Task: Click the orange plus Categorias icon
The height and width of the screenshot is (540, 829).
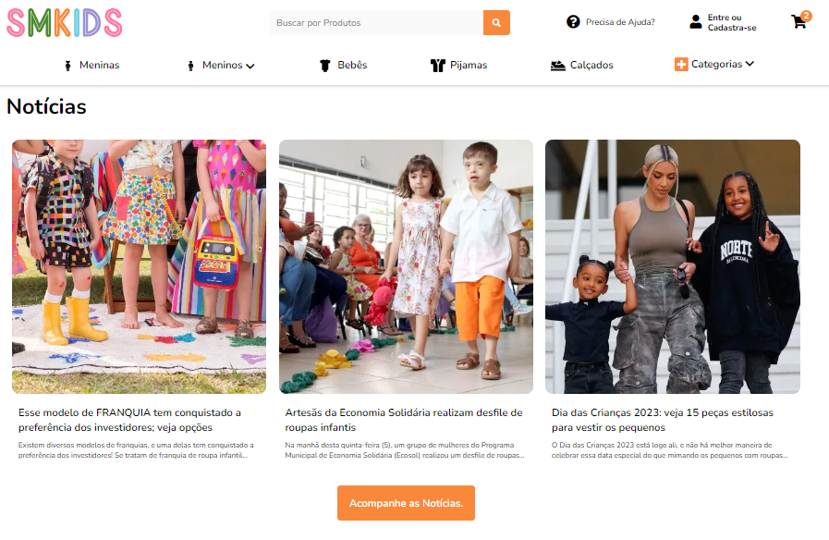Action: (681, 65)
